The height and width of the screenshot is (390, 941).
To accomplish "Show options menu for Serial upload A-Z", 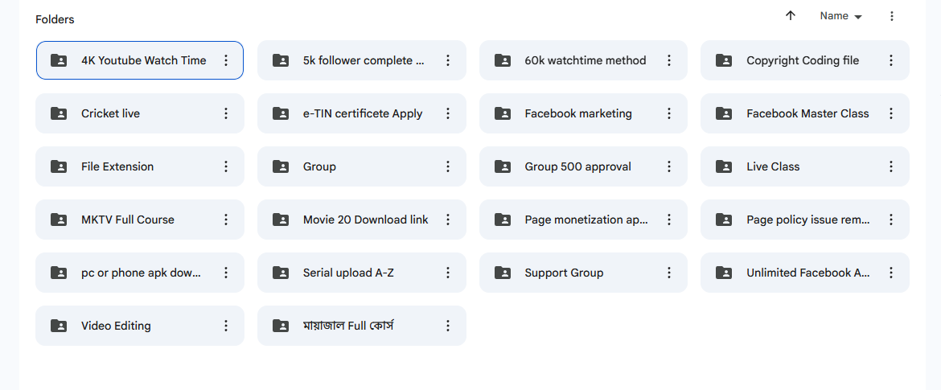I will pyautogui.click(x=448, y=273).
